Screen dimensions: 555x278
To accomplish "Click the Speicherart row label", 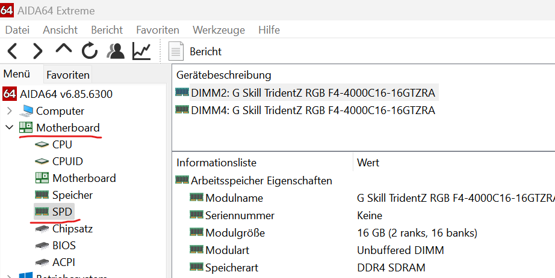I will point(232,268).
